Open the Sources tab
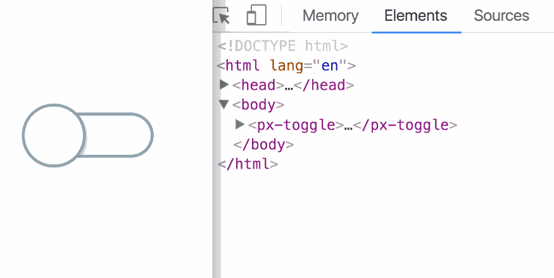Image resolution: width=554 pixels, height=278 pixels. coord(501,16)
